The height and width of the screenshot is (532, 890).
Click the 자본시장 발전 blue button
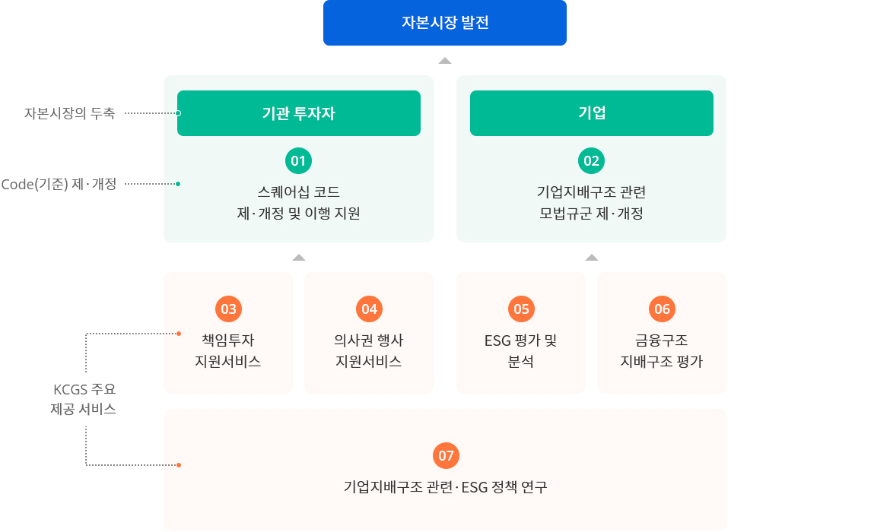click(x=445, y=23)
